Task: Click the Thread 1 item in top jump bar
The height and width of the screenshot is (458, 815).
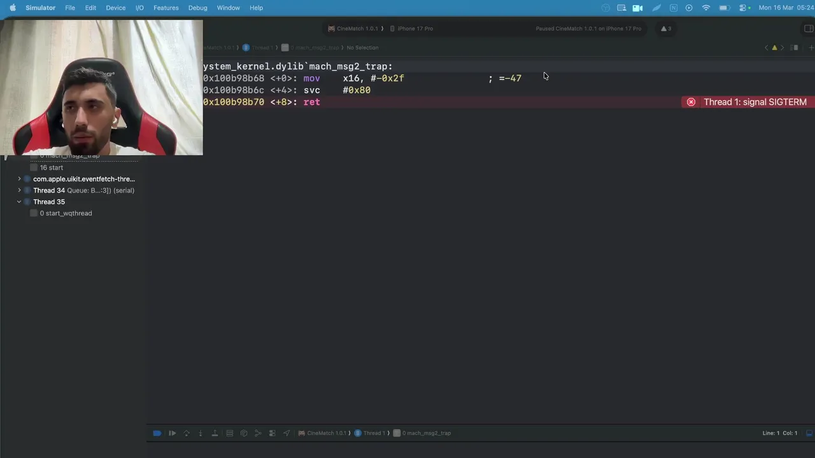Action: click(258, 48)
